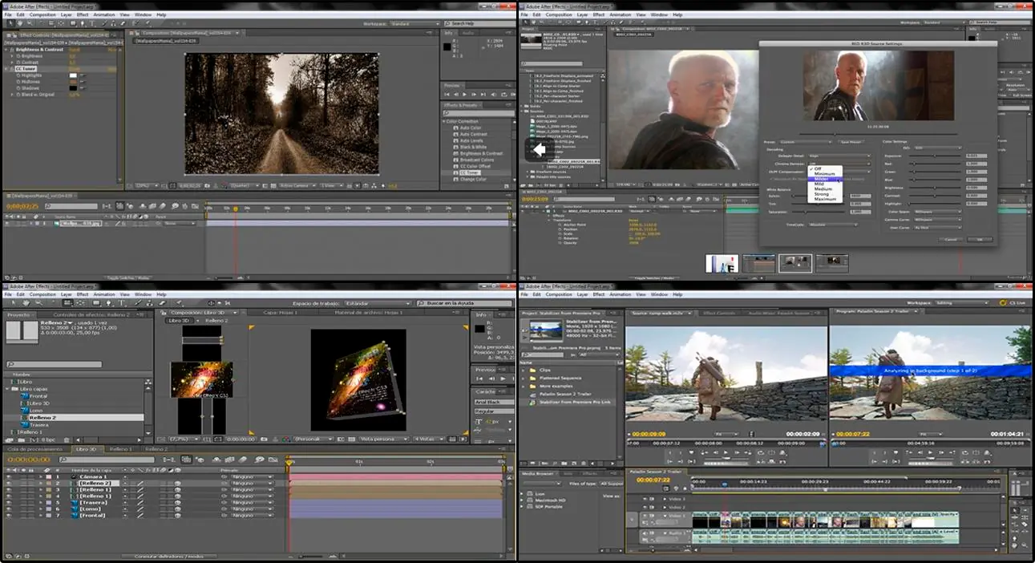Click OK in the RED R3D Source Settings dialog
1035x563 pixels.
click(x=980, y=239)
